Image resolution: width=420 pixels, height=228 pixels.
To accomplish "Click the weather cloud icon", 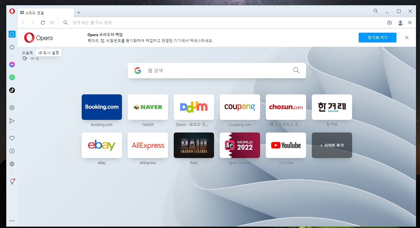I will [x=25, y=59].
